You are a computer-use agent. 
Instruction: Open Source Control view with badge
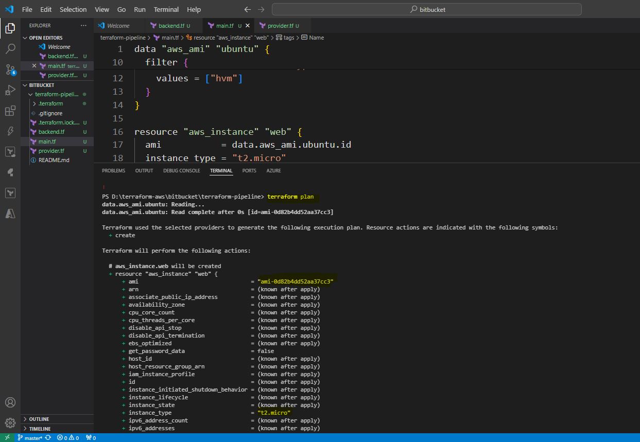[10, 69]
